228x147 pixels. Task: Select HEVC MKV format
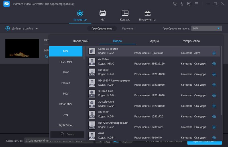pos(66,104)
